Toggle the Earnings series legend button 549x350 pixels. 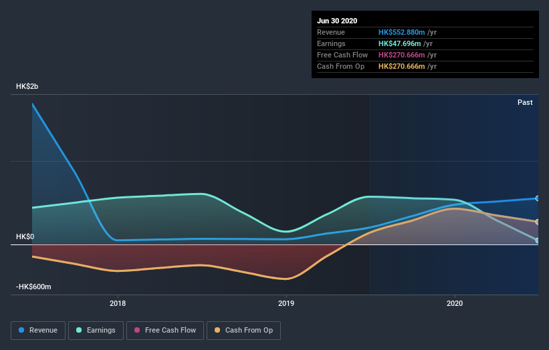(x=96, y=331)
